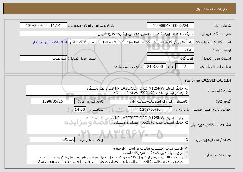Click the label شرح کلی نیاز

tap(219, 91)
